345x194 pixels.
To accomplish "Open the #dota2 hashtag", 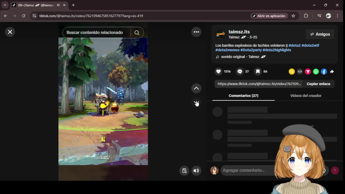I will point(294,46).
